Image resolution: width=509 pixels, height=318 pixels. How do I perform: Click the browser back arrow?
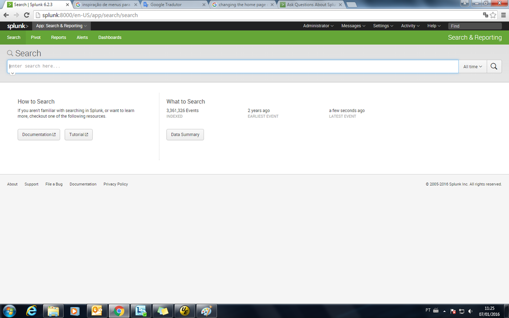point(6,15)
